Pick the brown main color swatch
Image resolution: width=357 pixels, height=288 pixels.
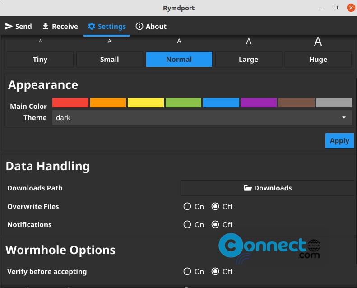[297, 102]
